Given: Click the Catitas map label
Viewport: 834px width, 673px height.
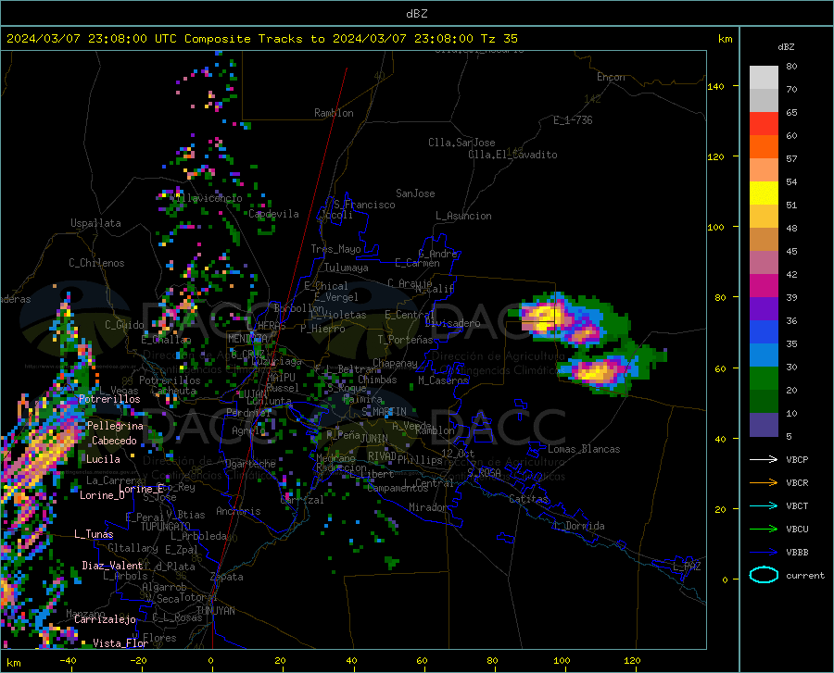Looking at the screenshot, I should pos(528,499).
